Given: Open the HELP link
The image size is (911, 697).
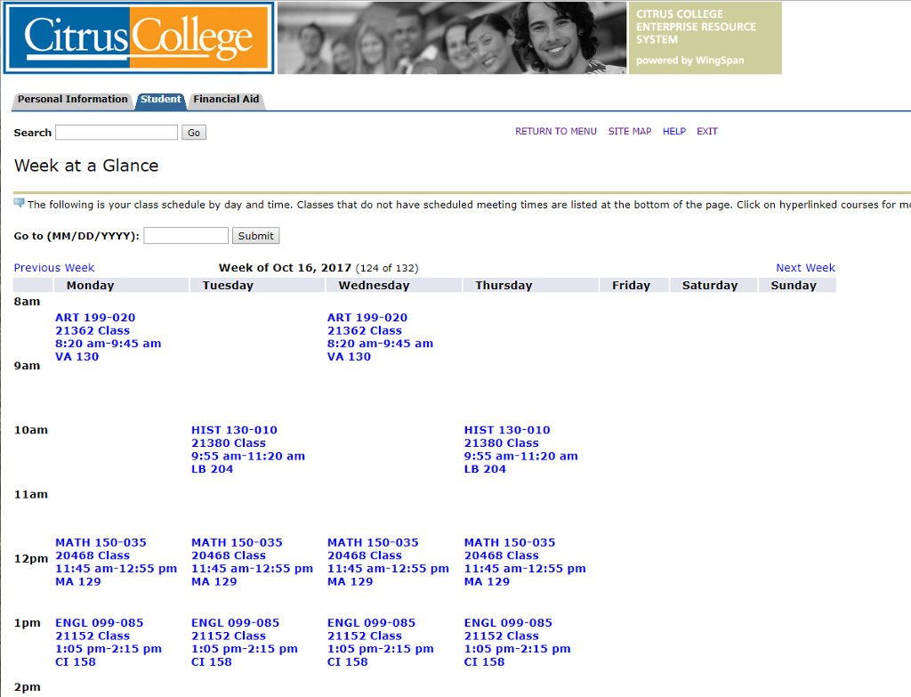Looking at the screenshot, I should click(673, 131).
